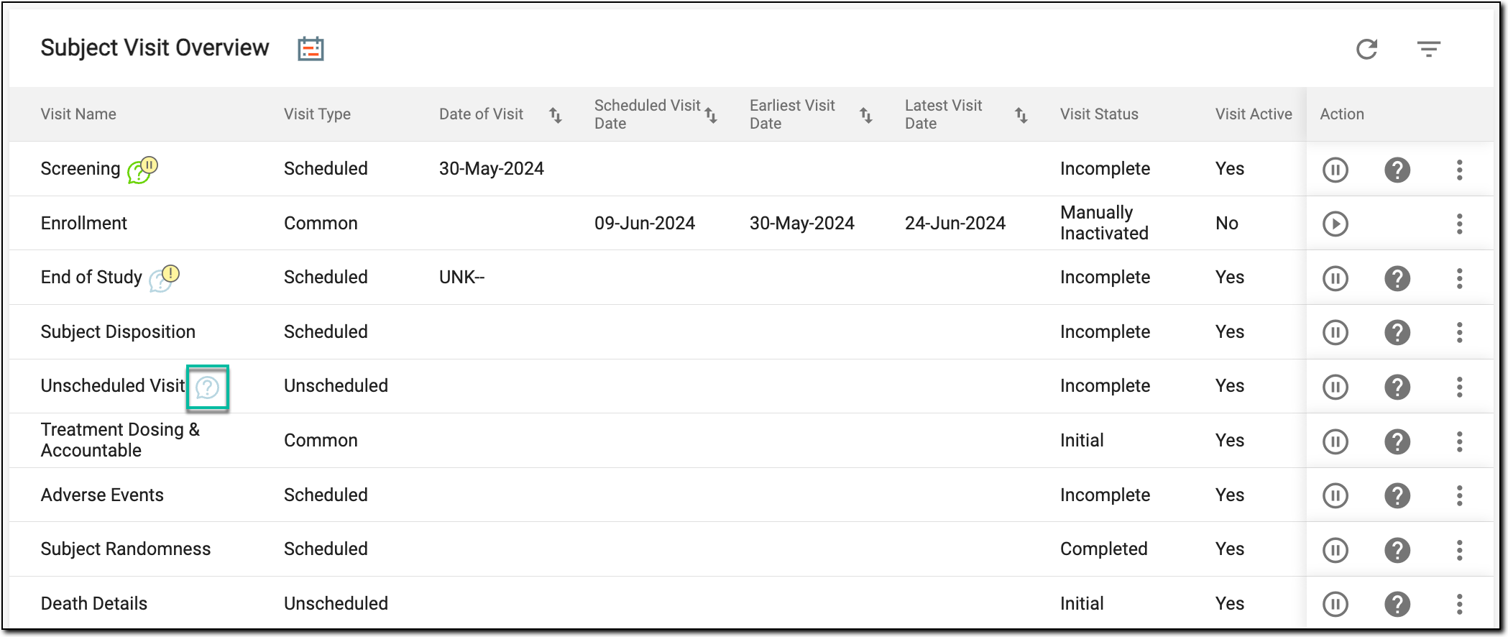Viewport: 1508px width, 637px height.
Task: Select the 09-Jun-2024 scheduled date cell
Action: pos(645,224)
